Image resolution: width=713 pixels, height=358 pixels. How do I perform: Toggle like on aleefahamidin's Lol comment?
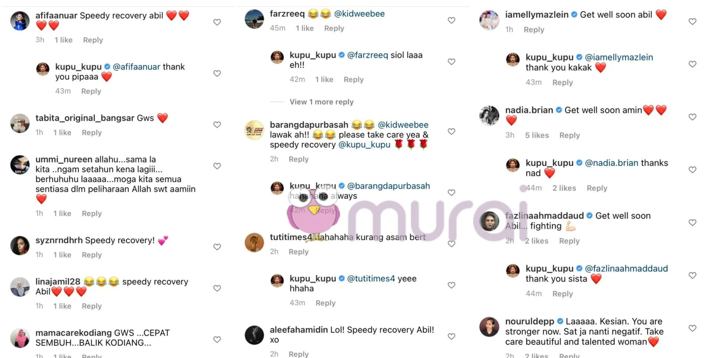[452, 336]
